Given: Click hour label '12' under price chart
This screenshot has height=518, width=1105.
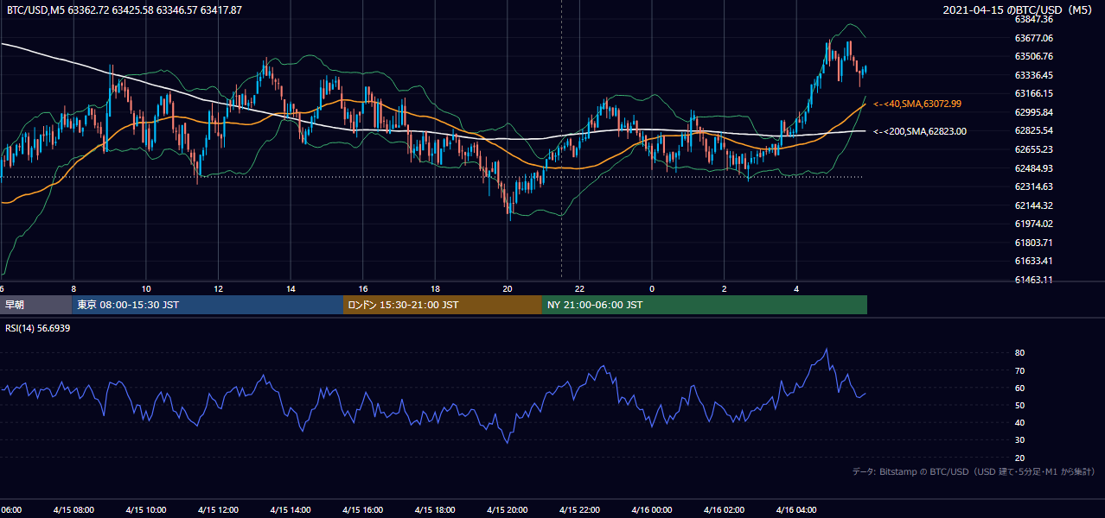Looking at the screenshot, I should point(219,289).
